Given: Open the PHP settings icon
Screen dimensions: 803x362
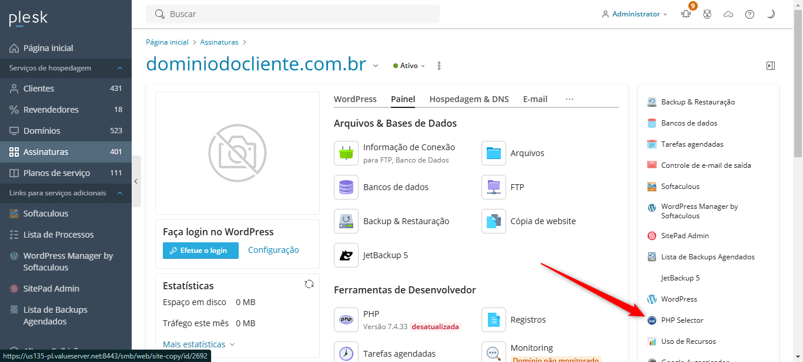Looking at the screenshot, I should click(346, 320).
